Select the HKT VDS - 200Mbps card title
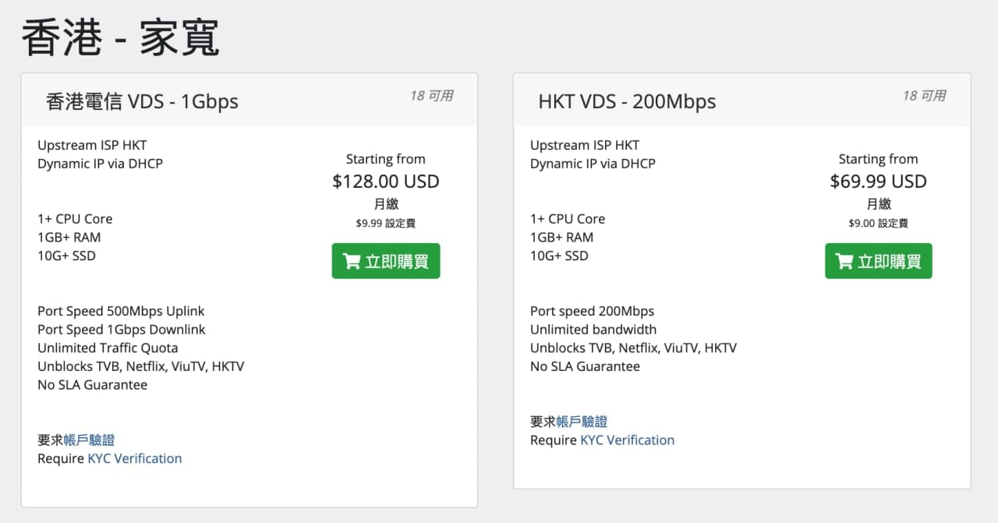 point(627,101)
